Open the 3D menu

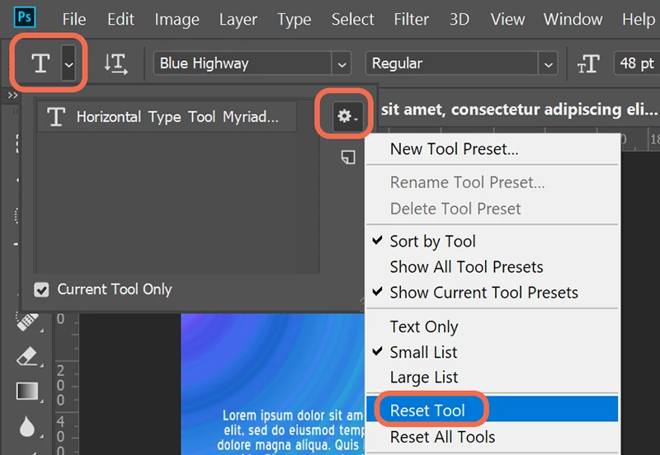460,19
